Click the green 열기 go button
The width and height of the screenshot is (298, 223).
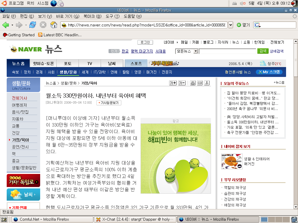click(243, 25)
